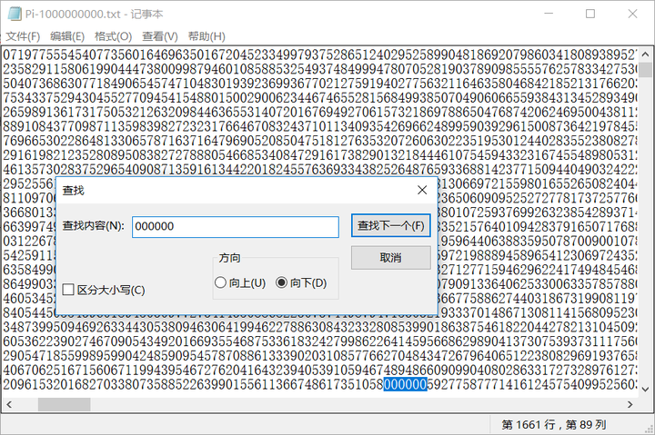Click the highlighted 000000 text match
Image resolution: width=655 pixels, height=435 pixels.
404,384
